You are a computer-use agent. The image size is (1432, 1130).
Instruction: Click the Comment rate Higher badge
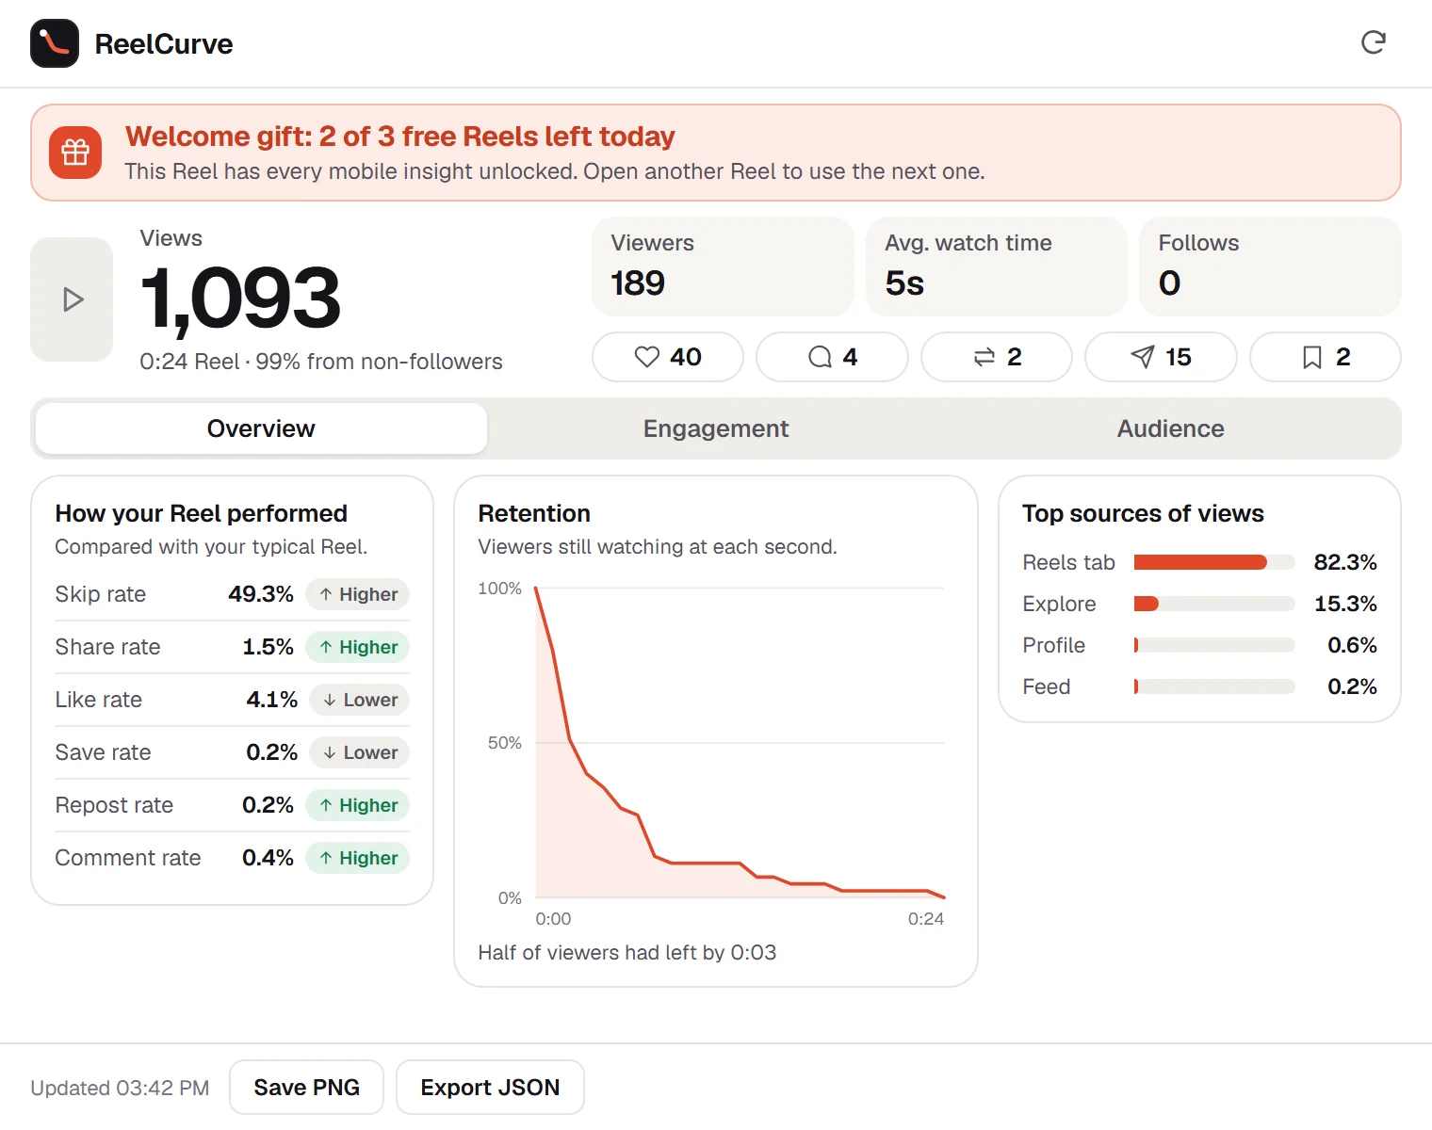point(358,858)
